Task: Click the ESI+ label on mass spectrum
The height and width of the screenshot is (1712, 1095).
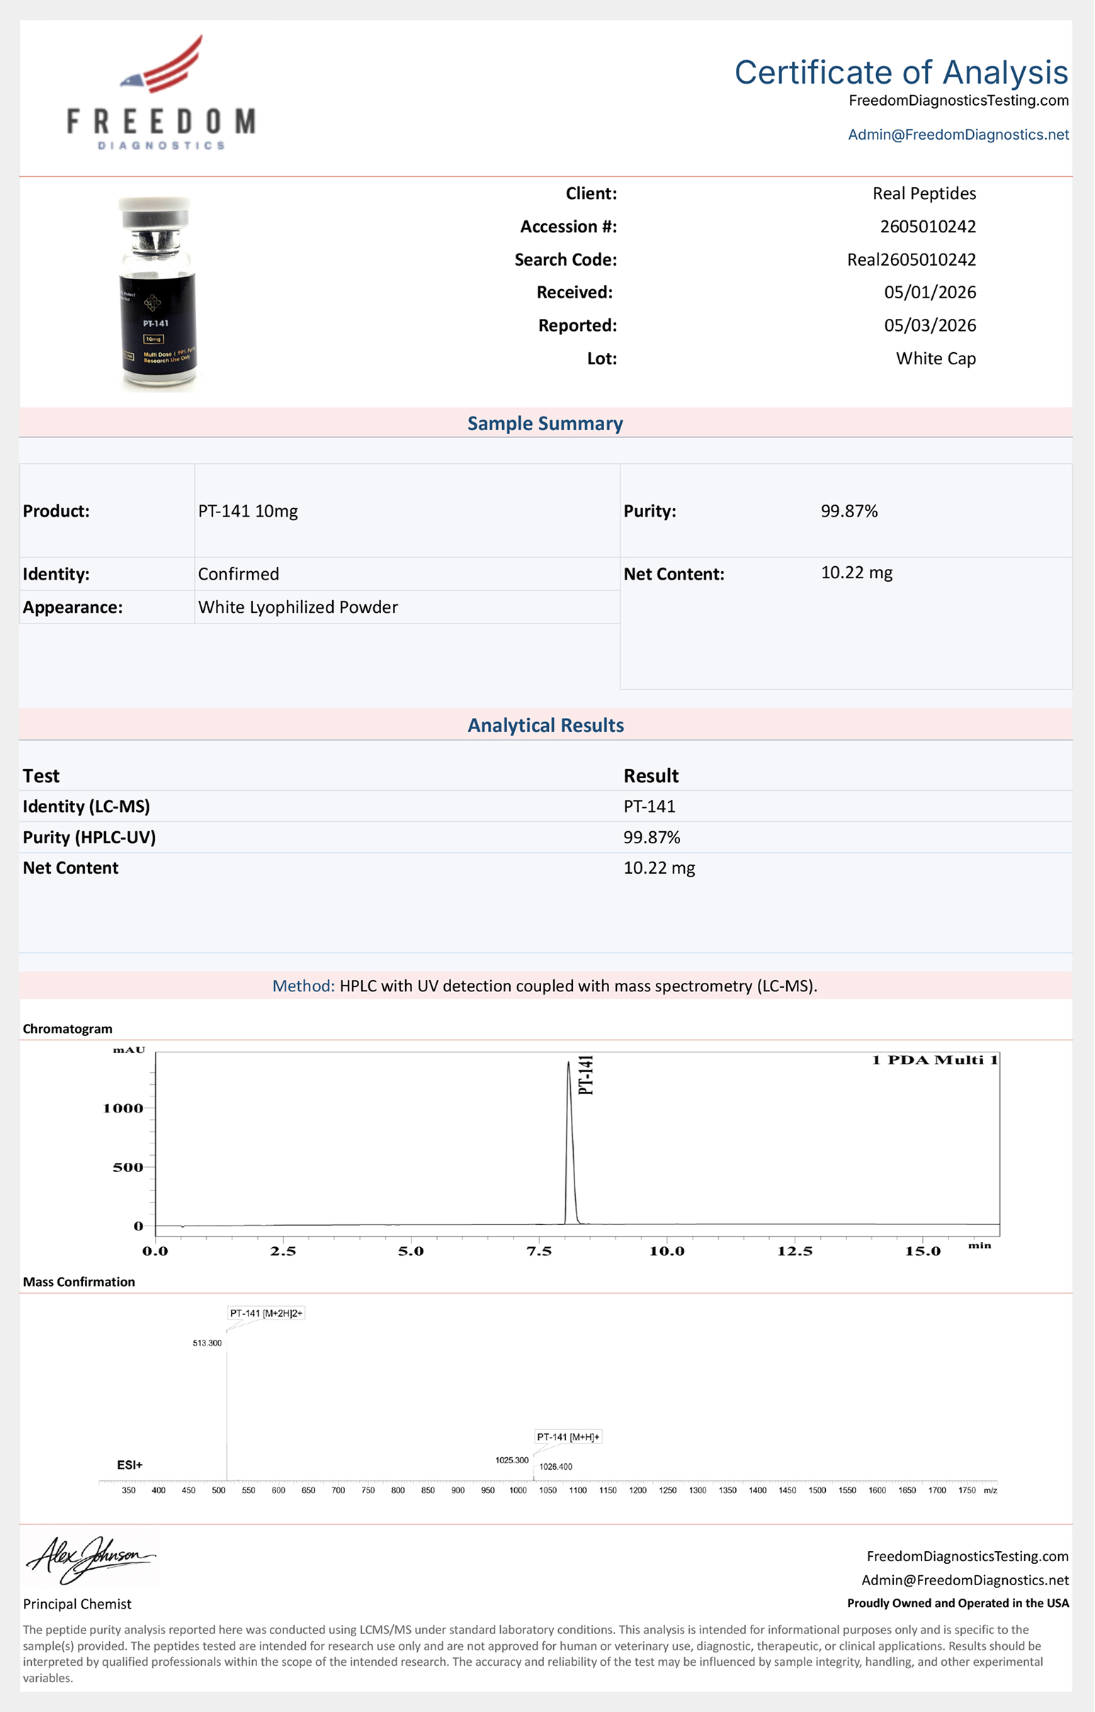Action: click(x=130, y=1465)
